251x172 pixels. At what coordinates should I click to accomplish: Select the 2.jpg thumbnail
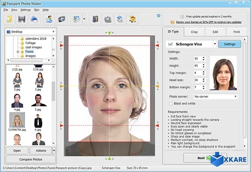(17, 82)
